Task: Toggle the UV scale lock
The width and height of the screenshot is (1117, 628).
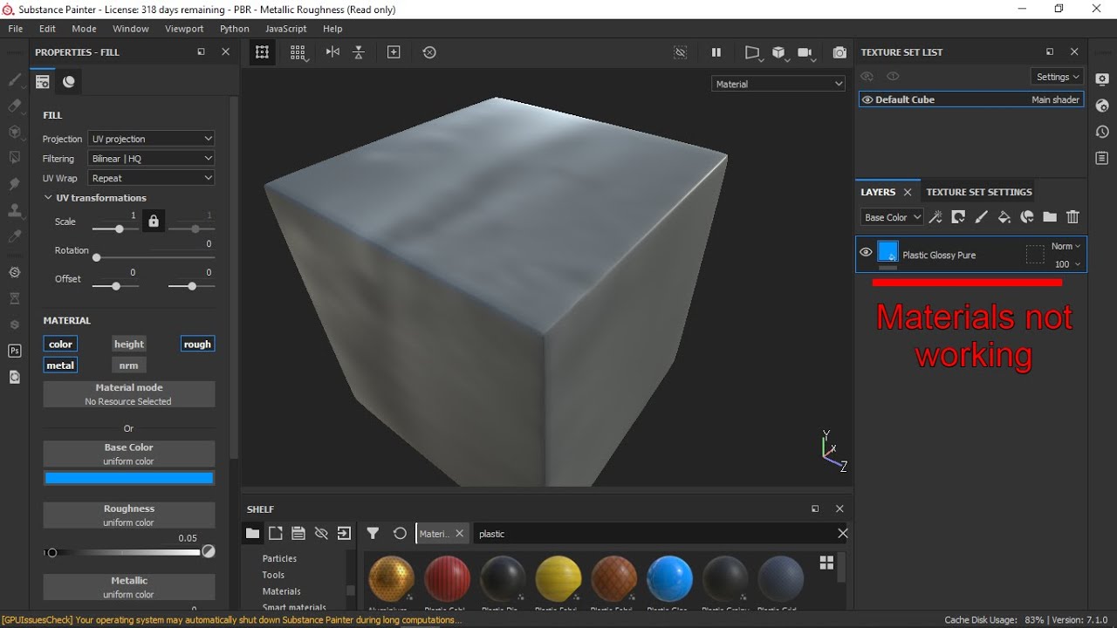Action: point(154,222)
